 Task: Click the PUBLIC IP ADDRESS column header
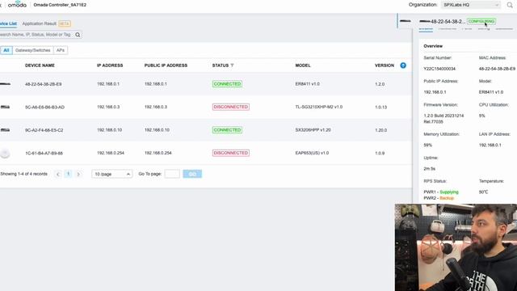coord(166,65)
